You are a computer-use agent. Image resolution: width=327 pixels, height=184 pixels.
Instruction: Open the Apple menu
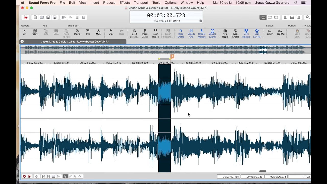pyautogui.click(x=22, y=3)
